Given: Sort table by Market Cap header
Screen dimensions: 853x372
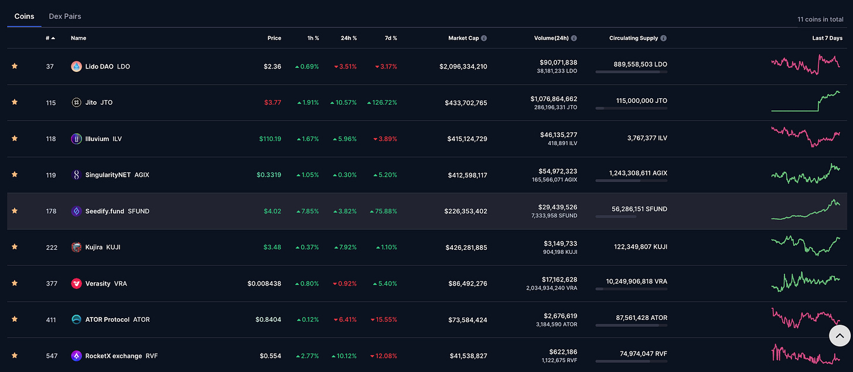Looking at the screenshot, I should (x=463, y=38).
